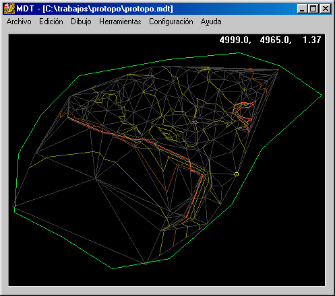Pick the white vertex at triangulation's top-right corner
Screen dimensions: 335x296
[x=278, y=70]
